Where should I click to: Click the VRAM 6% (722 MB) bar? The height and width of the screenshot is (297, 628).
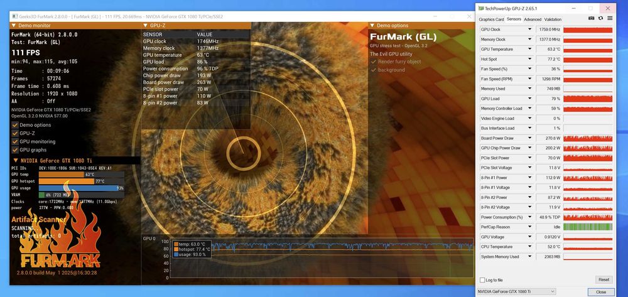(81, 195)
